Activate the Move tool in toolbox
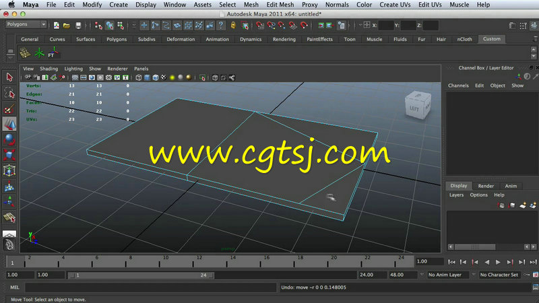Screen dimensions: 539x303 pyautogui.click(x=9, y=124)
